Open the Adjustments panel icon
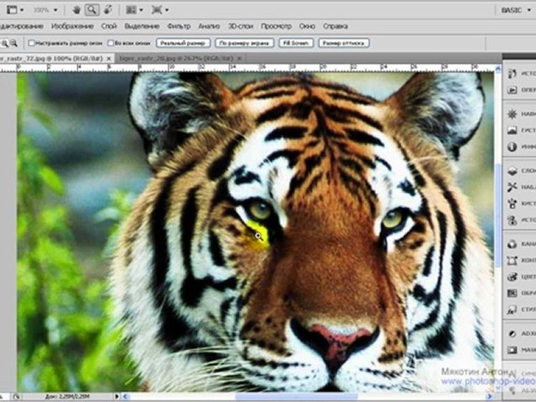This screenshot has width=536, height=402. 512,334
